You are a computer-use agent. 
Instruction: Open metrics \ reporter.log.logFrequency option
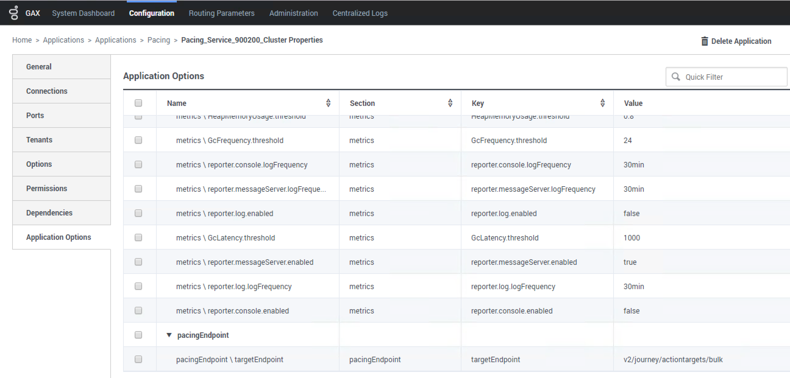(234, 286)
